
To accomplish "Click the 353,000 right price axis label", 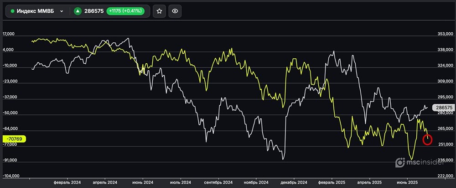I will point(444,34).
